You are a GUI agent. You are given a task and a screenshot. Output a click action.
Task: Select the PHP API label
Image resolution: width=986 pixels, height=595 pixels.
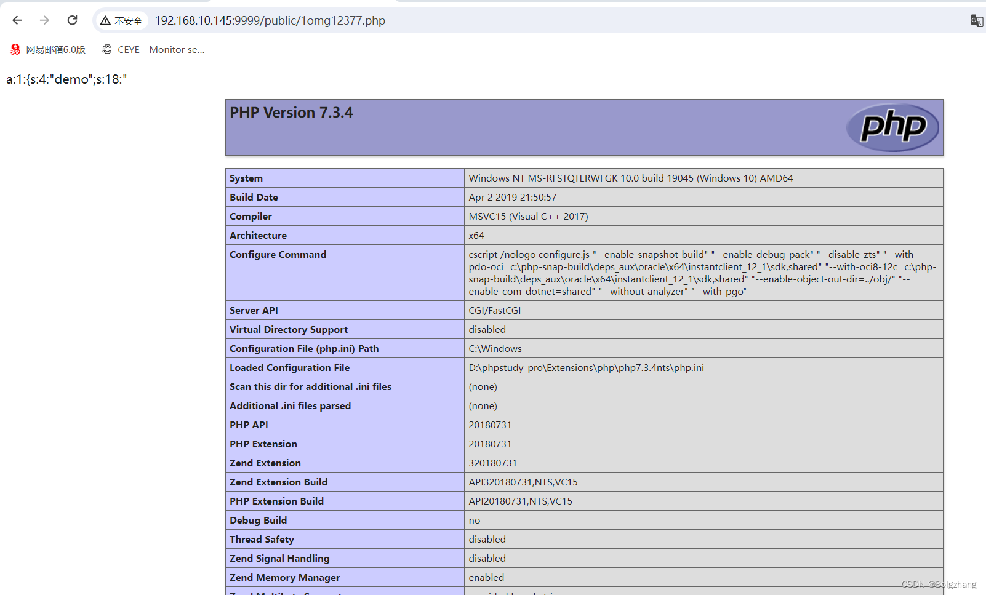click(249, 425)
